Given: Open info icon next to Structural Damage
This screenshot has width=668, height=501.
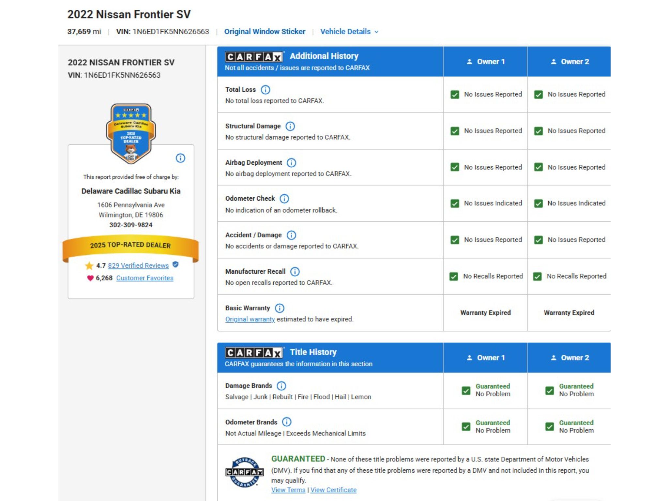Looking at the screenshot, I should [290, 126].
